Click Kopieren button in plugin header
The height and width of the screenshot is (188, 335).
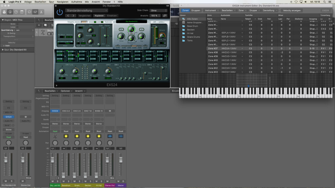click(99, 16)
